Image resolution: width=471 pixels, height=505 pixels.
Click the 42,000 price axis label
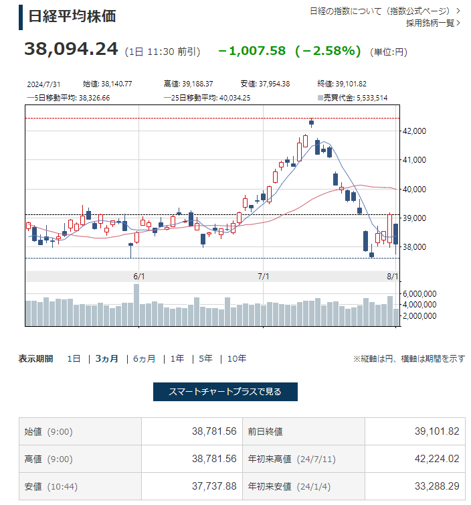[414, 131]
